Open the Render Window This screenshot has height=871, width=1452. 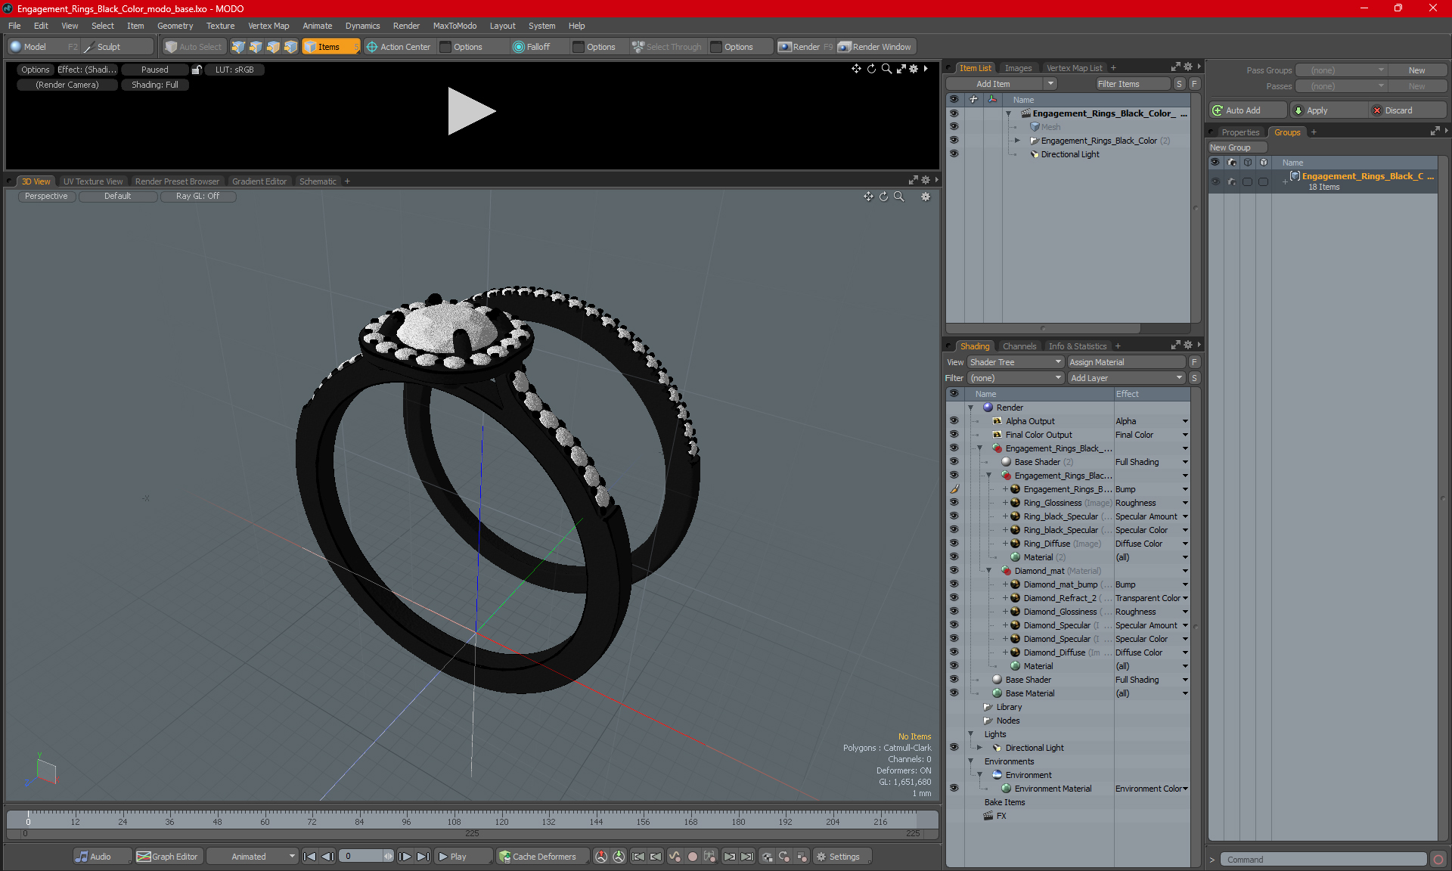pos(876,47)
